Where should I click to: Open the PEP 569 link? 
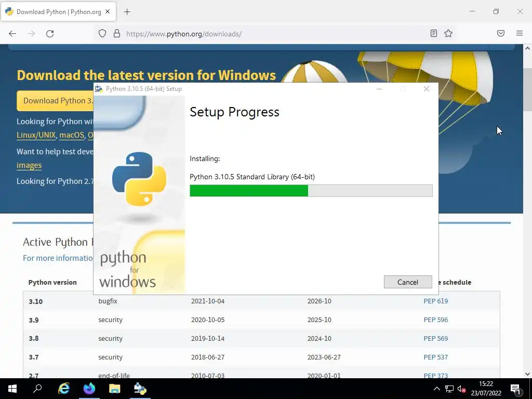(436, 338)
